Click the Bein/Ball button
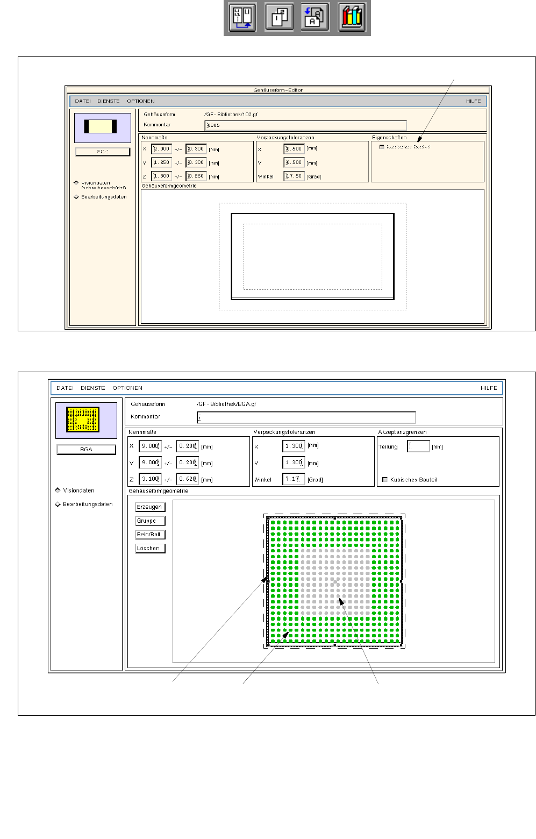Screen dimensions: 536x839 (150, 535)
